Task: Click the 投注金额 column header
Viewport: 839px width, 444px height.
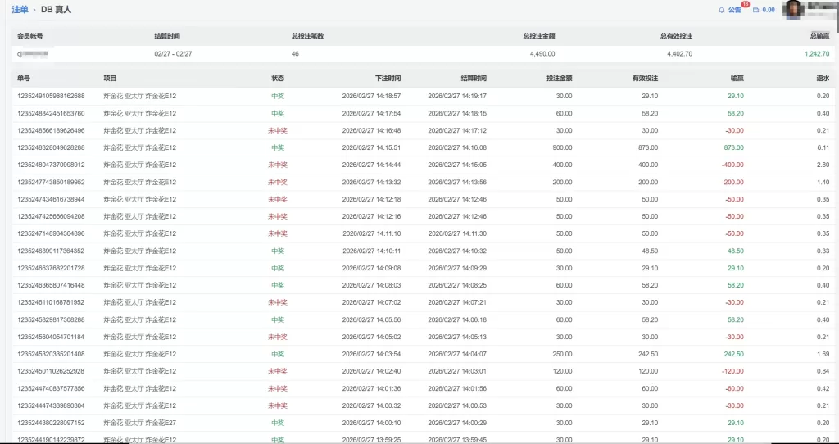Action: [559, 79]
